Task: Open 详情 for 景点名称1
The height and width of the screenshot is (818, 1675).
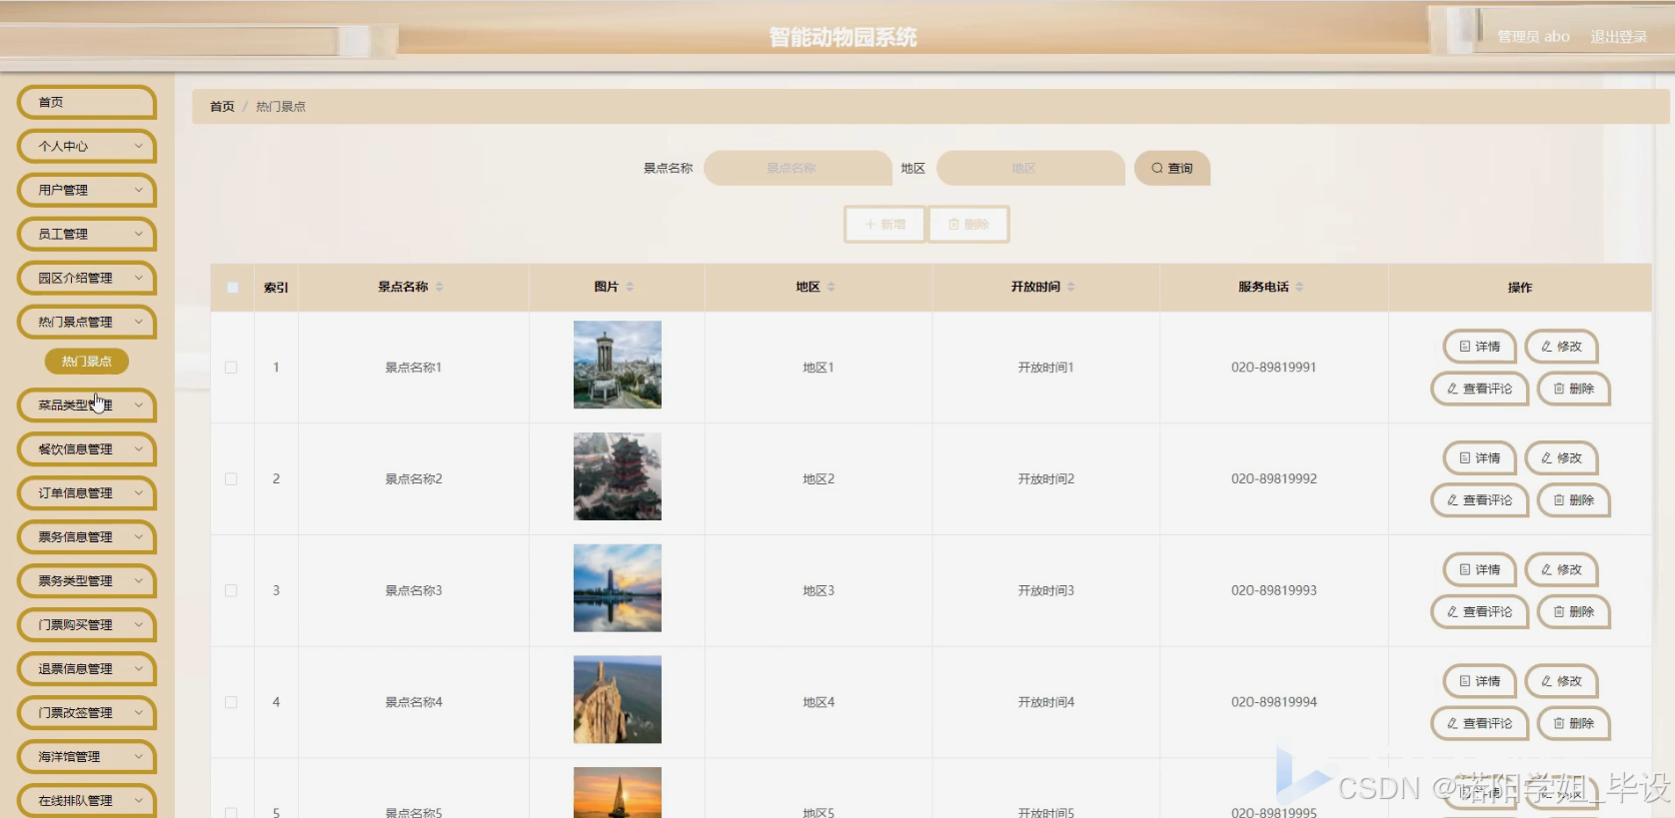Action: pos(1480,347)
